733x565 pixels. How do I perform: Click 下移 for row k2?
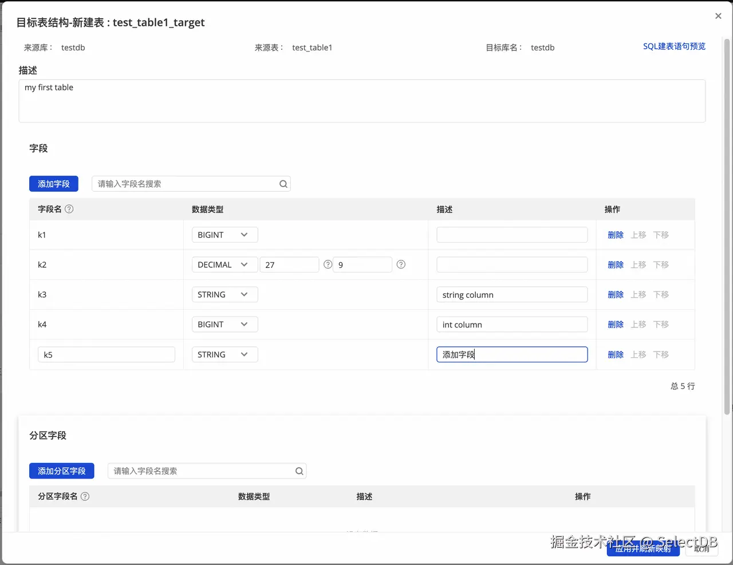click(x=661, y=264)
